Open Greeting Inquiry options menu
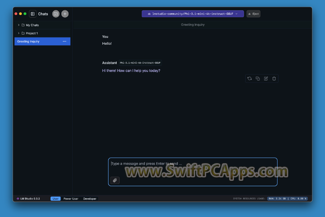Screen dimensions: 325x217 65,41
